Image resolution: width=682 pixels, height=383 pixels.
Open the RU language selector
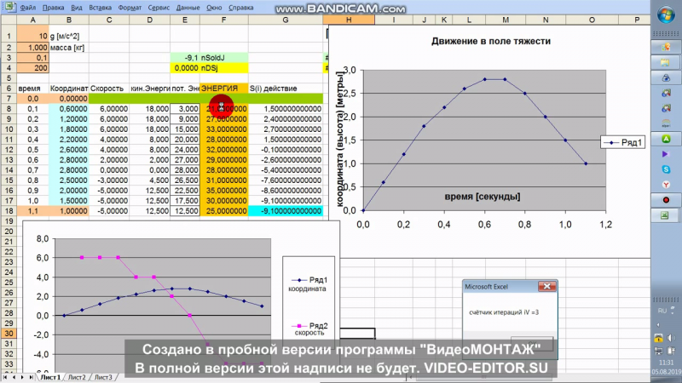coord(662,311)
